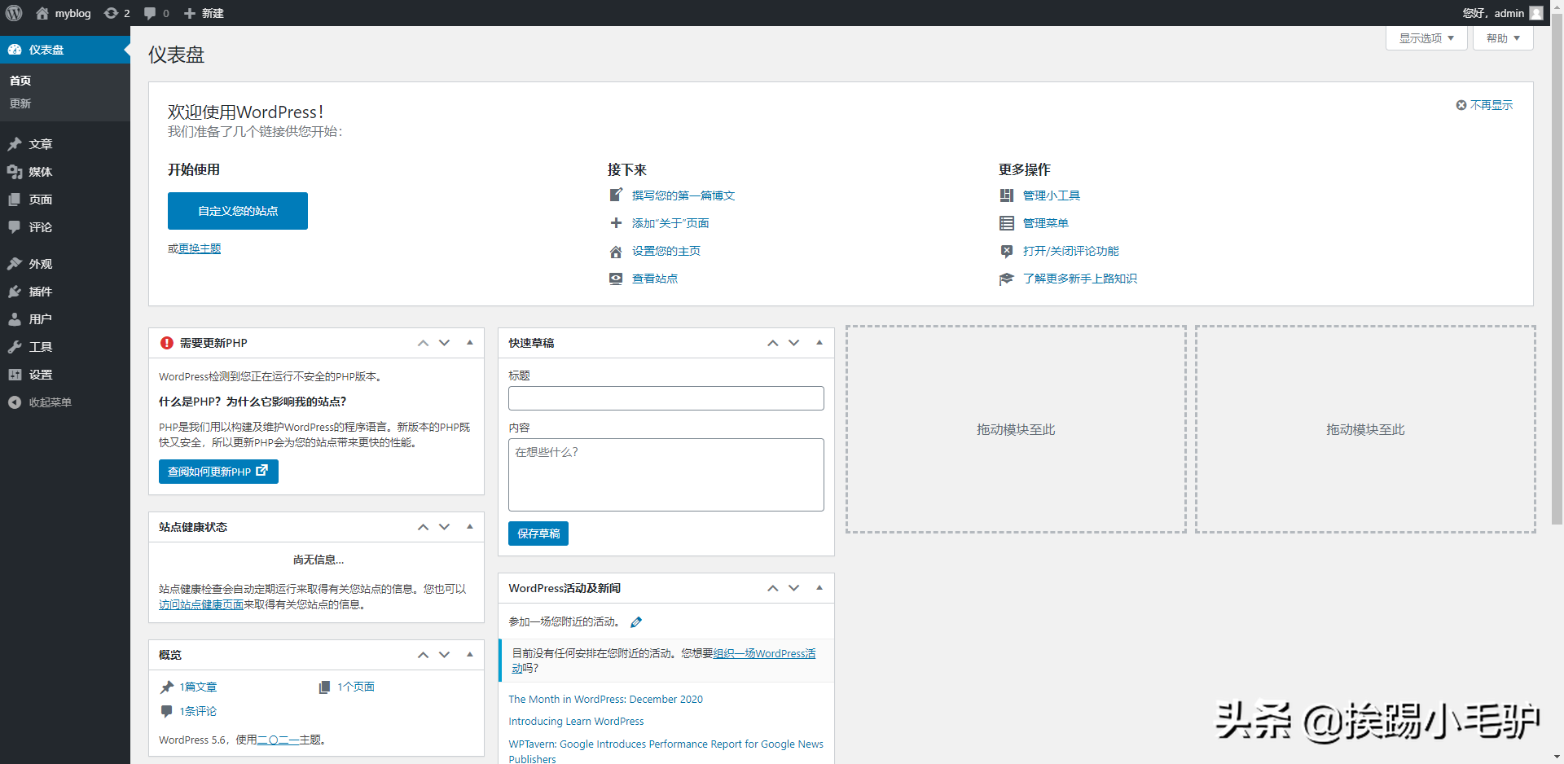Click the 更换主题 link
The height and width of the screenshot is (764, 1564).
[200, 248]
